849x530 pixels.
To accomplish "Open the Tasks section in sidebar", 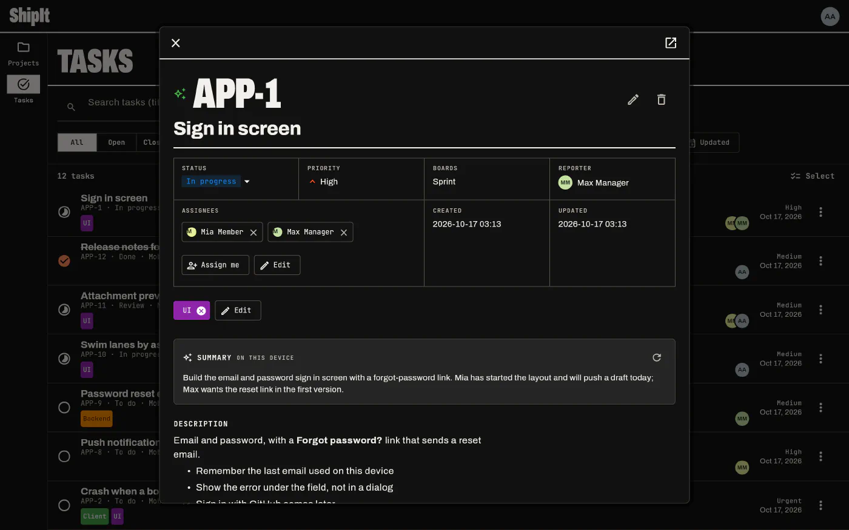I will (x=24, y=90).
